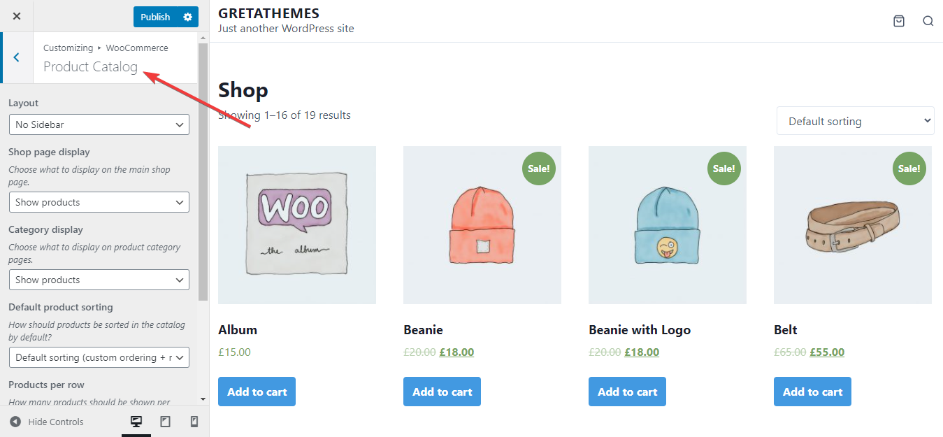The width and height of the screenshot is (943, 437).
Task: Open the Layout dropdown showing No Sidebar
Action: click(99, 124)
